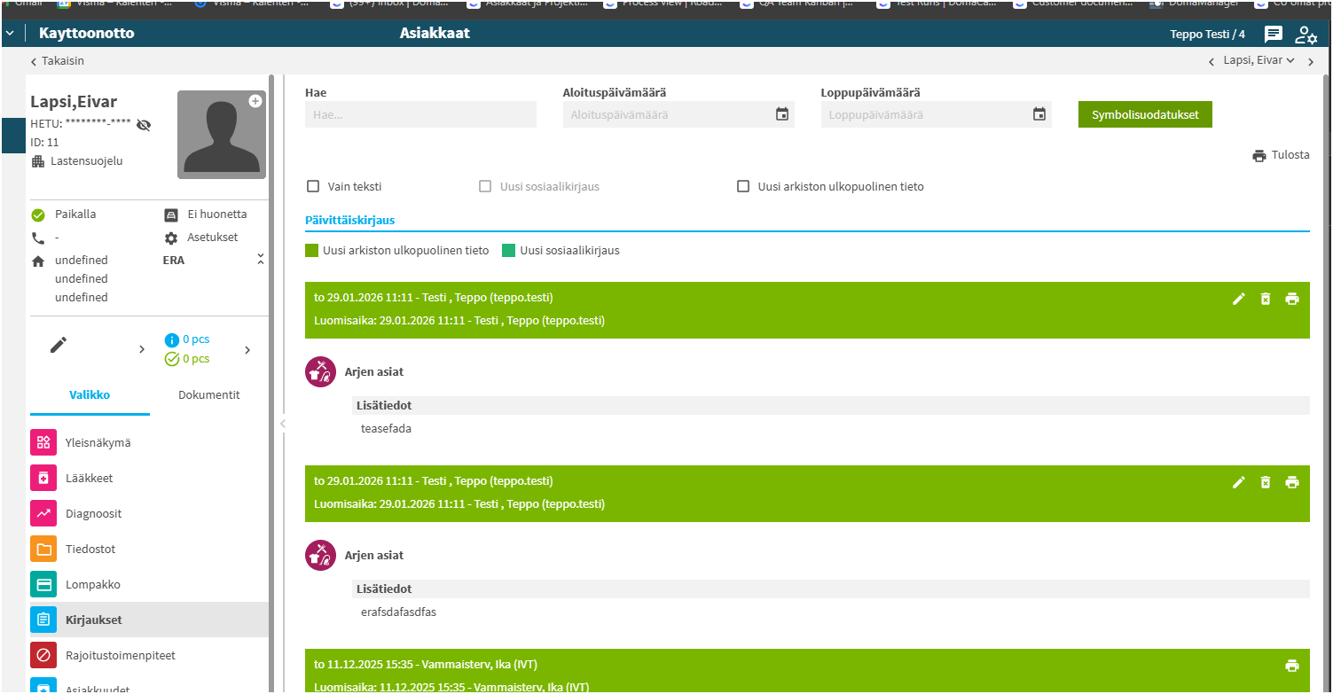Click Arjen asiat symbol above erafsdafasdfas
This screenshot has width=1333, height=694.
[x=320, y=556]
